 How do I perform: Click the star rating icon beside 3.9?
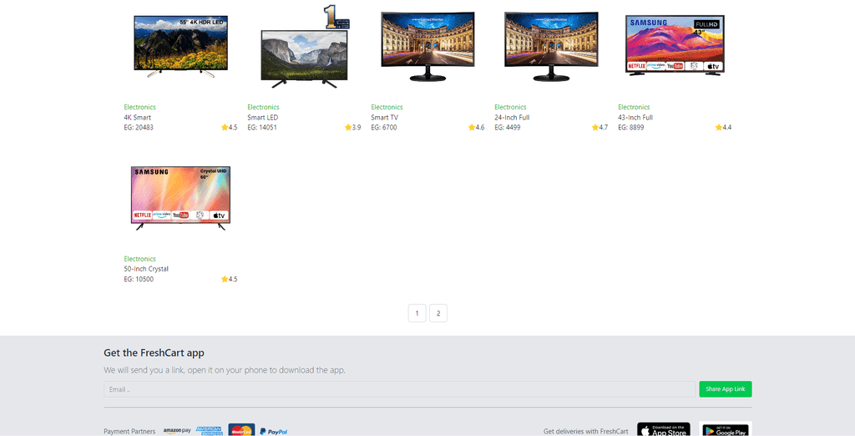click(348, 128)
